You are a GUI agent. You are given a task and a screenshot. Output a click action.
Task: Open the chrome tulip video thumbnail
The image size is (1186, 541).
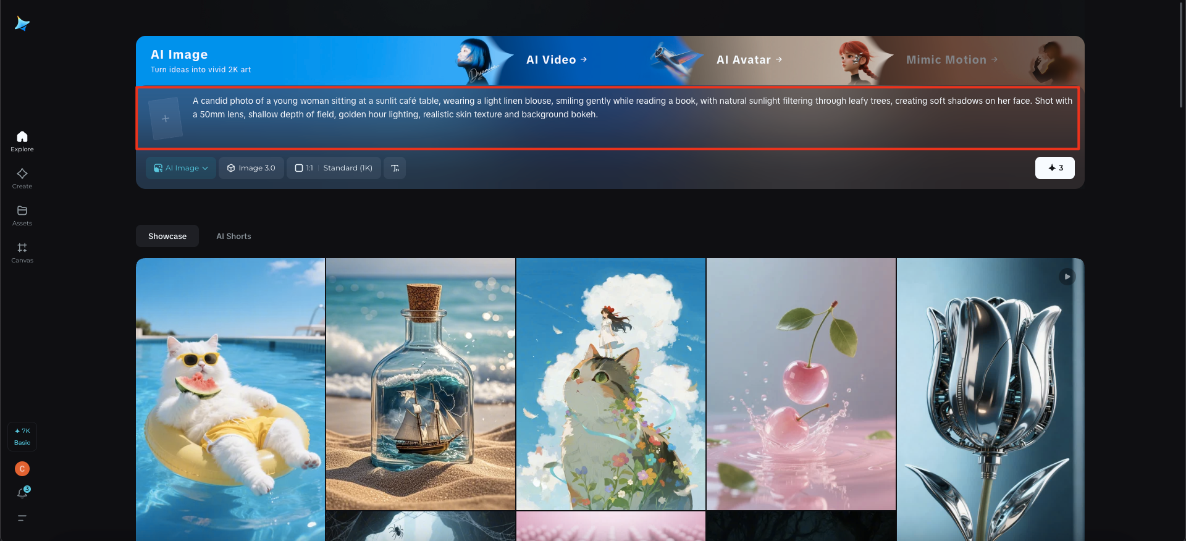click(991, 400)
